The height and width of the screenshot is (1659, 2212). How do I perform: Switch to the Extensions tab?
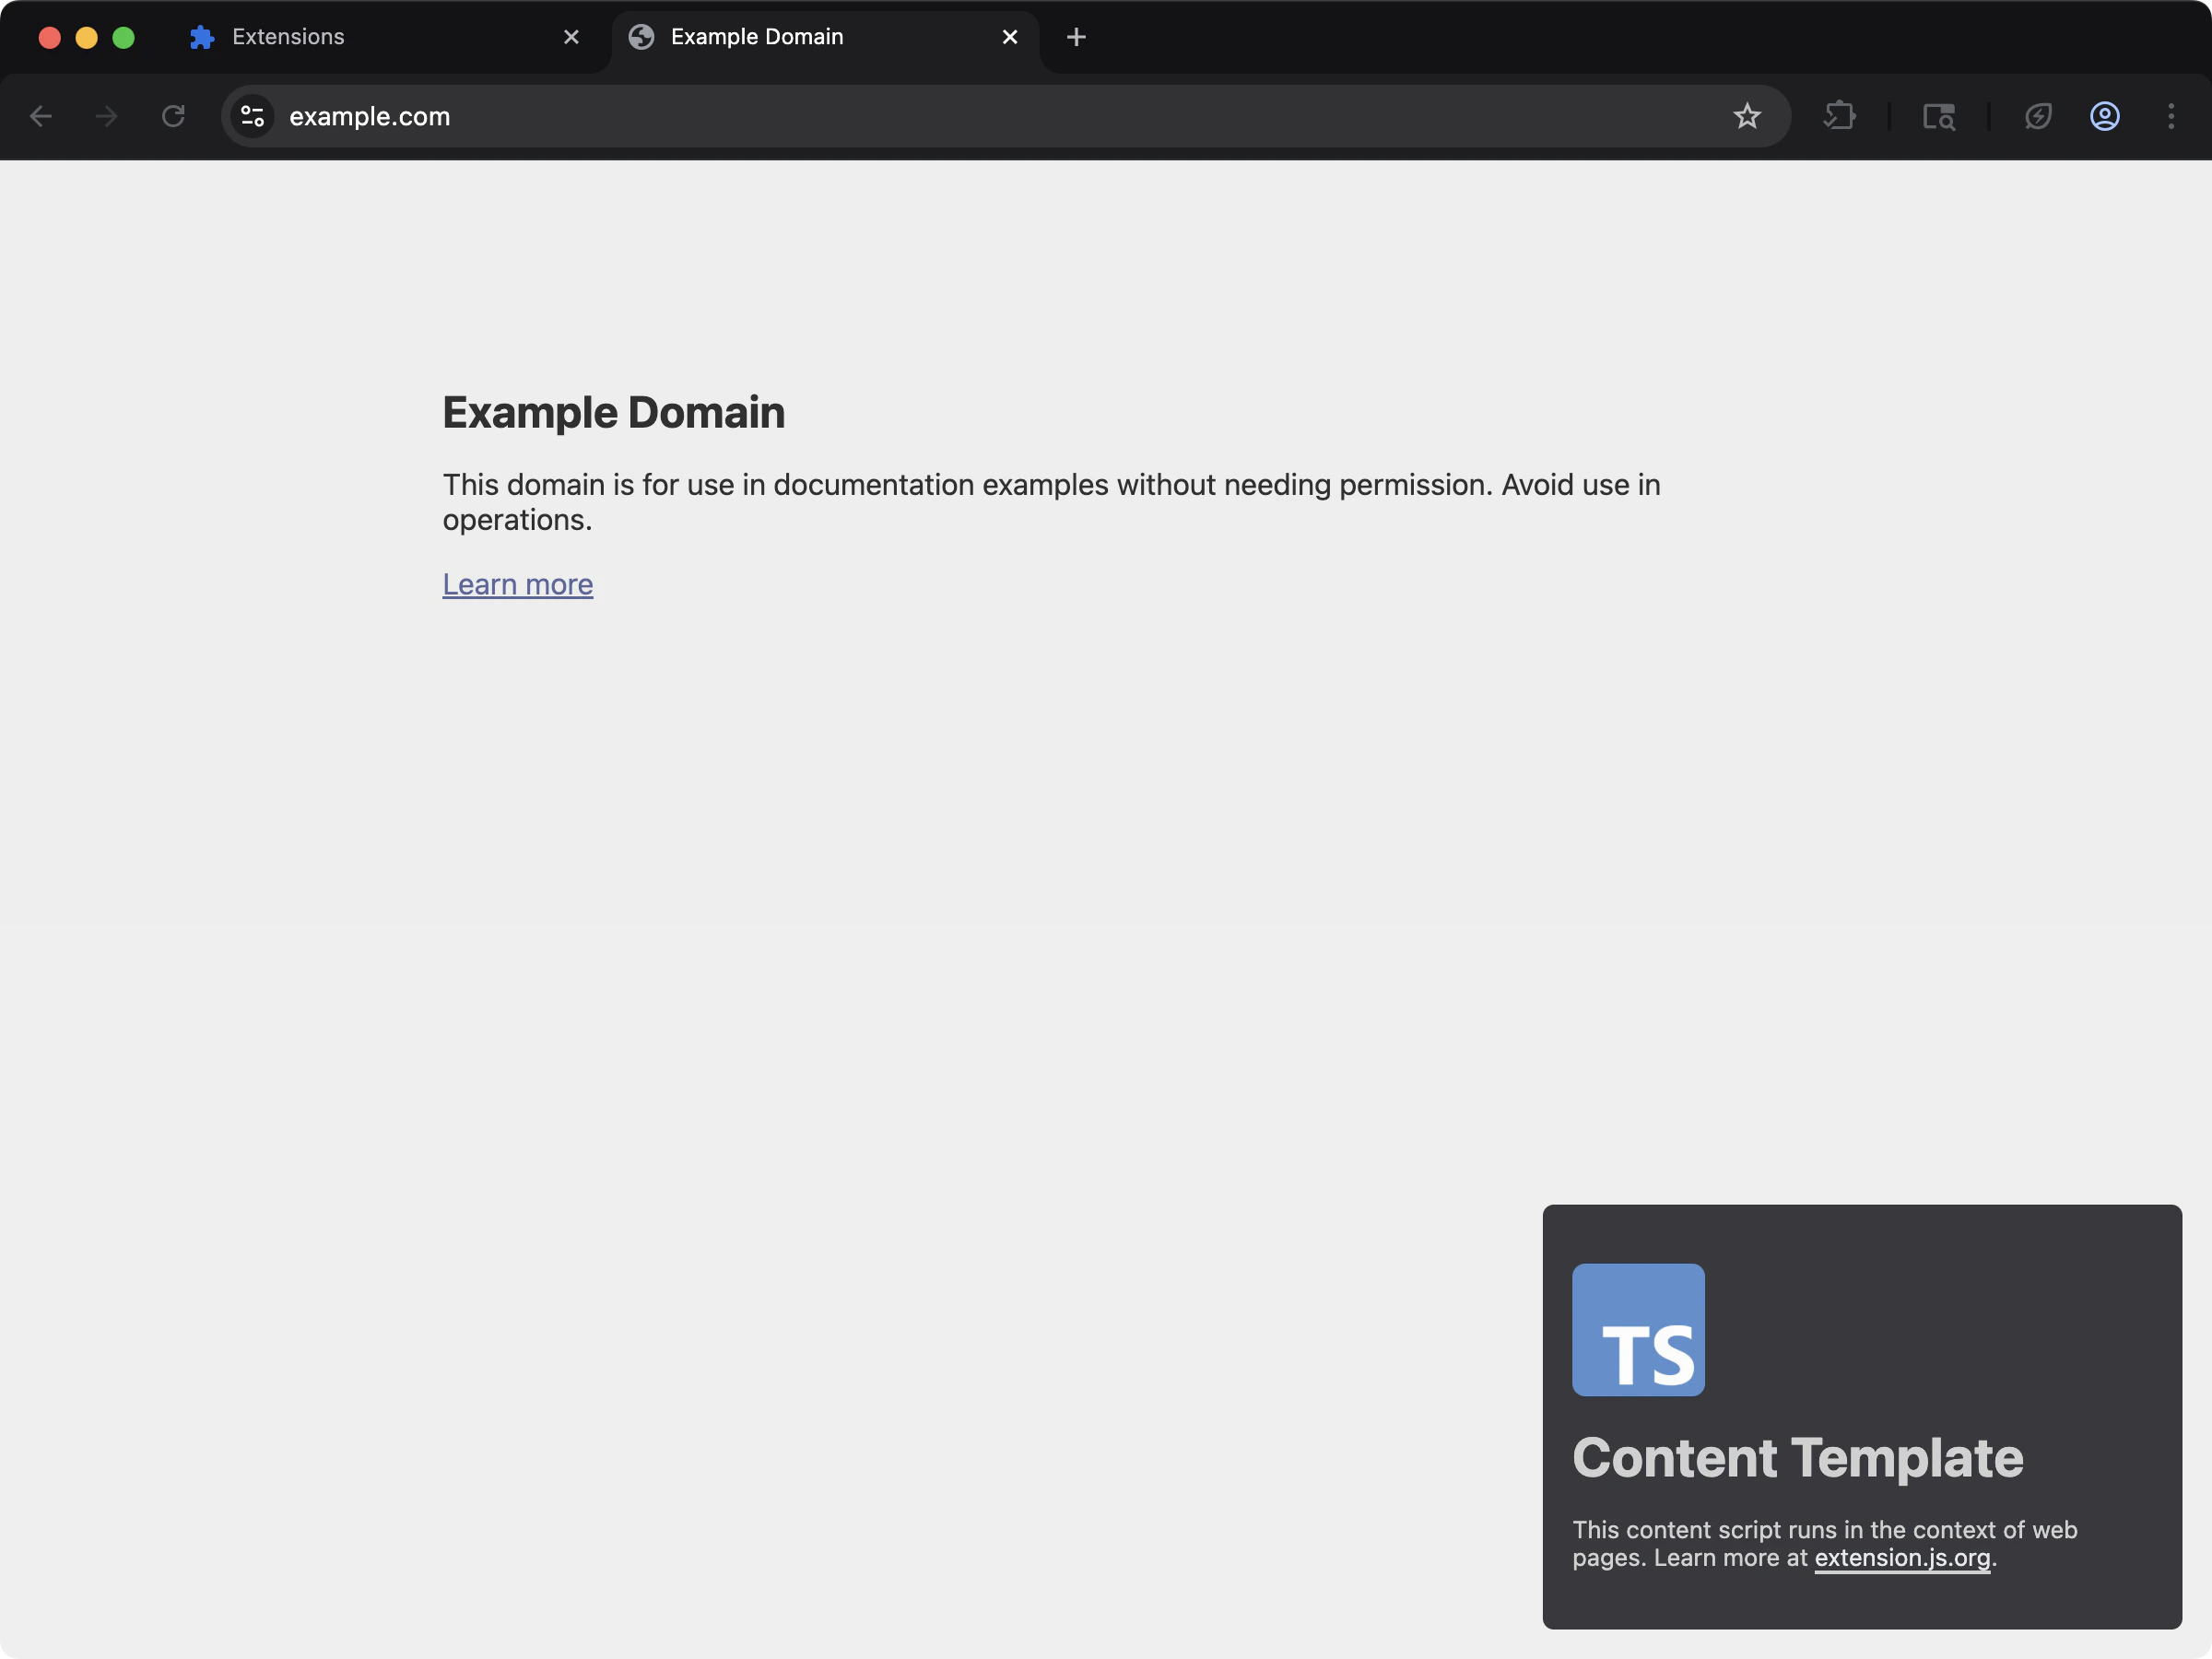(x=330, y=36)
